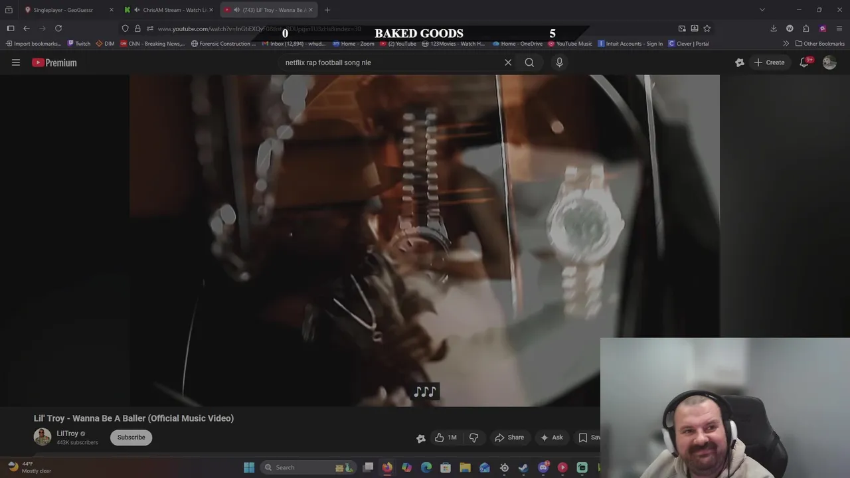Open the CNN - Breaking News bookmark

[152, 44]
